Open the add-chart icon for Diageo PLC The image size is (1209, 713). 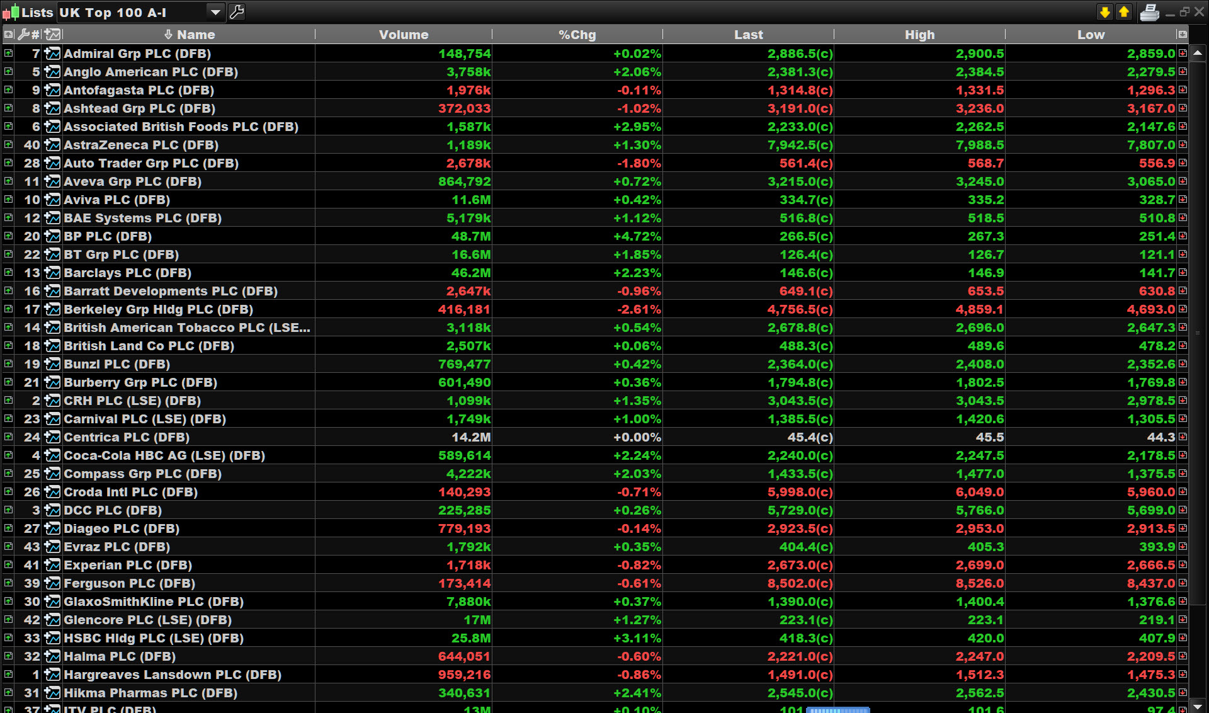click(x=53, y=528)
